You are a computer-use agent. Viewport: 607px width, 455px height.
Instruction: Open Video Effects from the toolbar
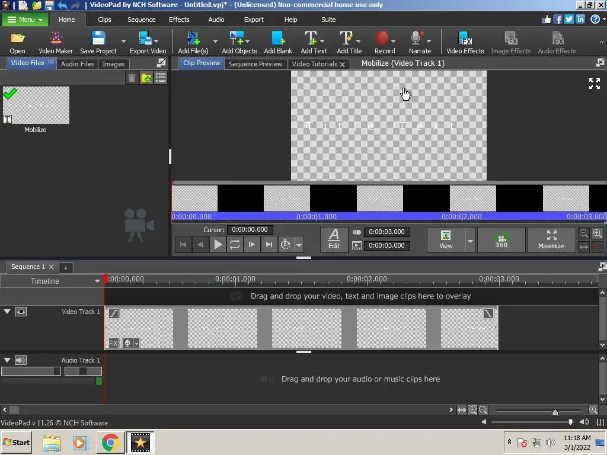coord(465,43)
